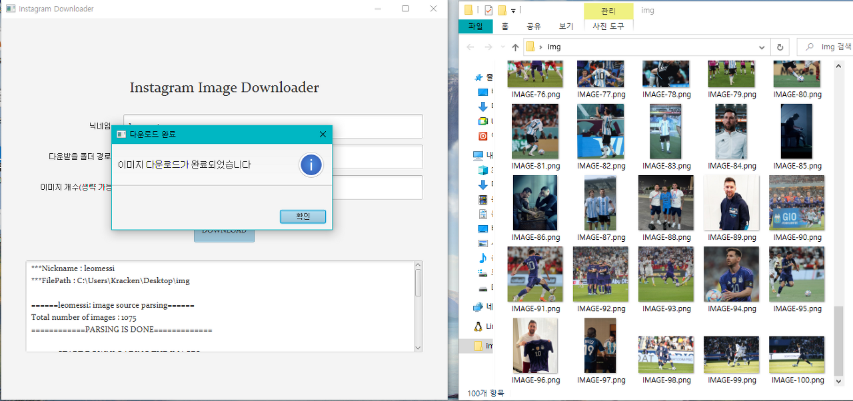Click the 100개 항목 status text

coord(486,394)
